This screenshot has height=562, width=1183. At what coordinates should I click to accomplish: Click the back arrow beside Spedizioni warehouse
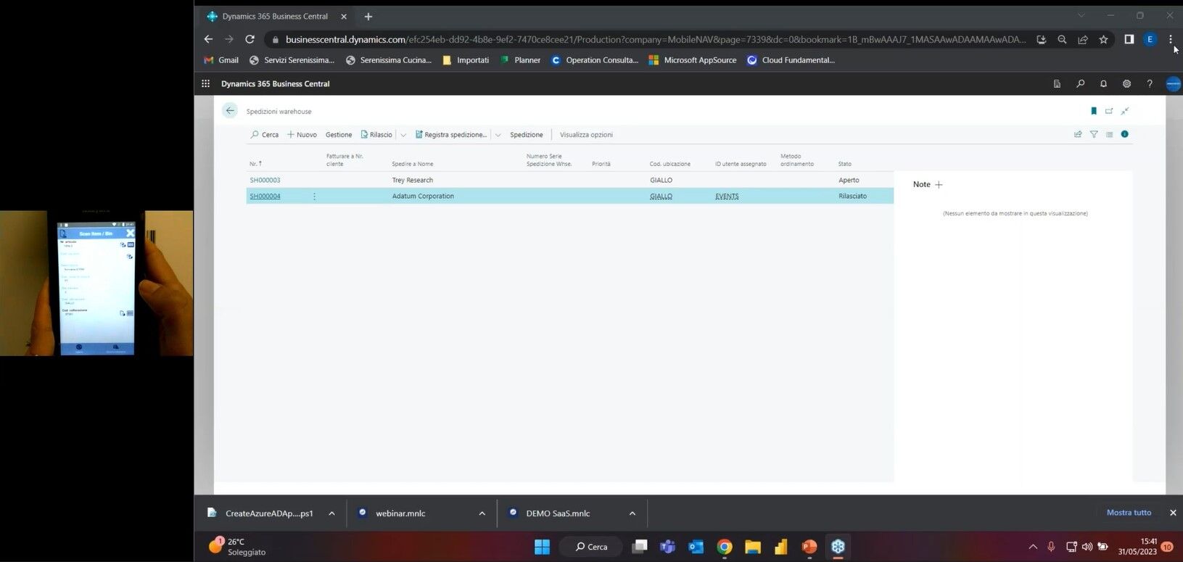pyautogui.click(x=230, y=111)
